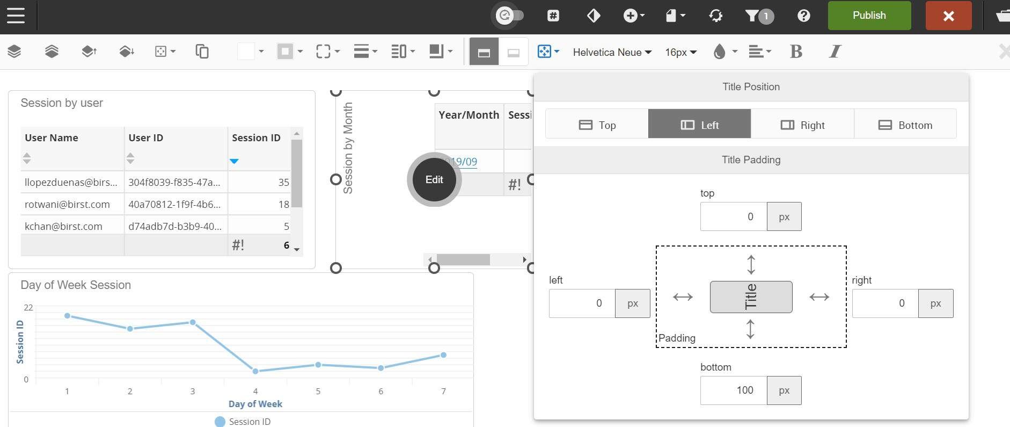The image size is (1010, 427).
Task: Click the help question mark icon
Action: tap(803, 16)
